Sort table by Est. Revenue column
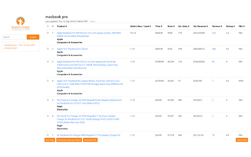The width and height of the screenshot is (251, 157). (x=200, y=26)
